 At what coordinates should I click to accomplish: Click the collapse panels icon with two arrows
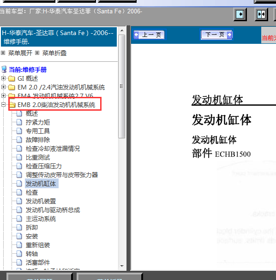click(x=261, y=14)
